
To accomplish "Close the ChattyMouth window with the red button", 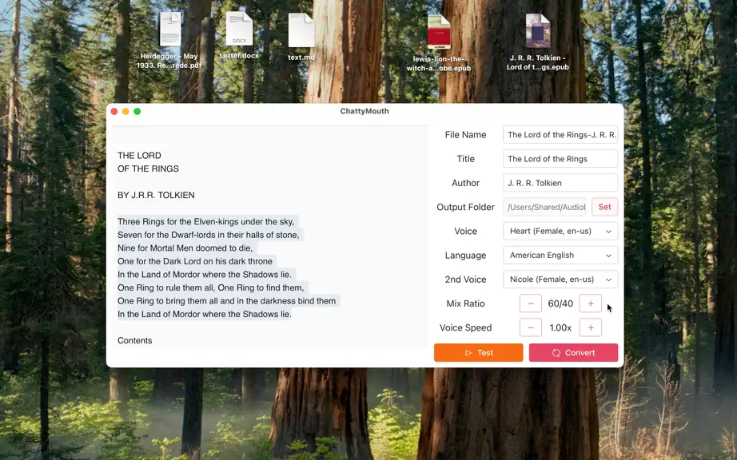I will click(x=114, y=111).
